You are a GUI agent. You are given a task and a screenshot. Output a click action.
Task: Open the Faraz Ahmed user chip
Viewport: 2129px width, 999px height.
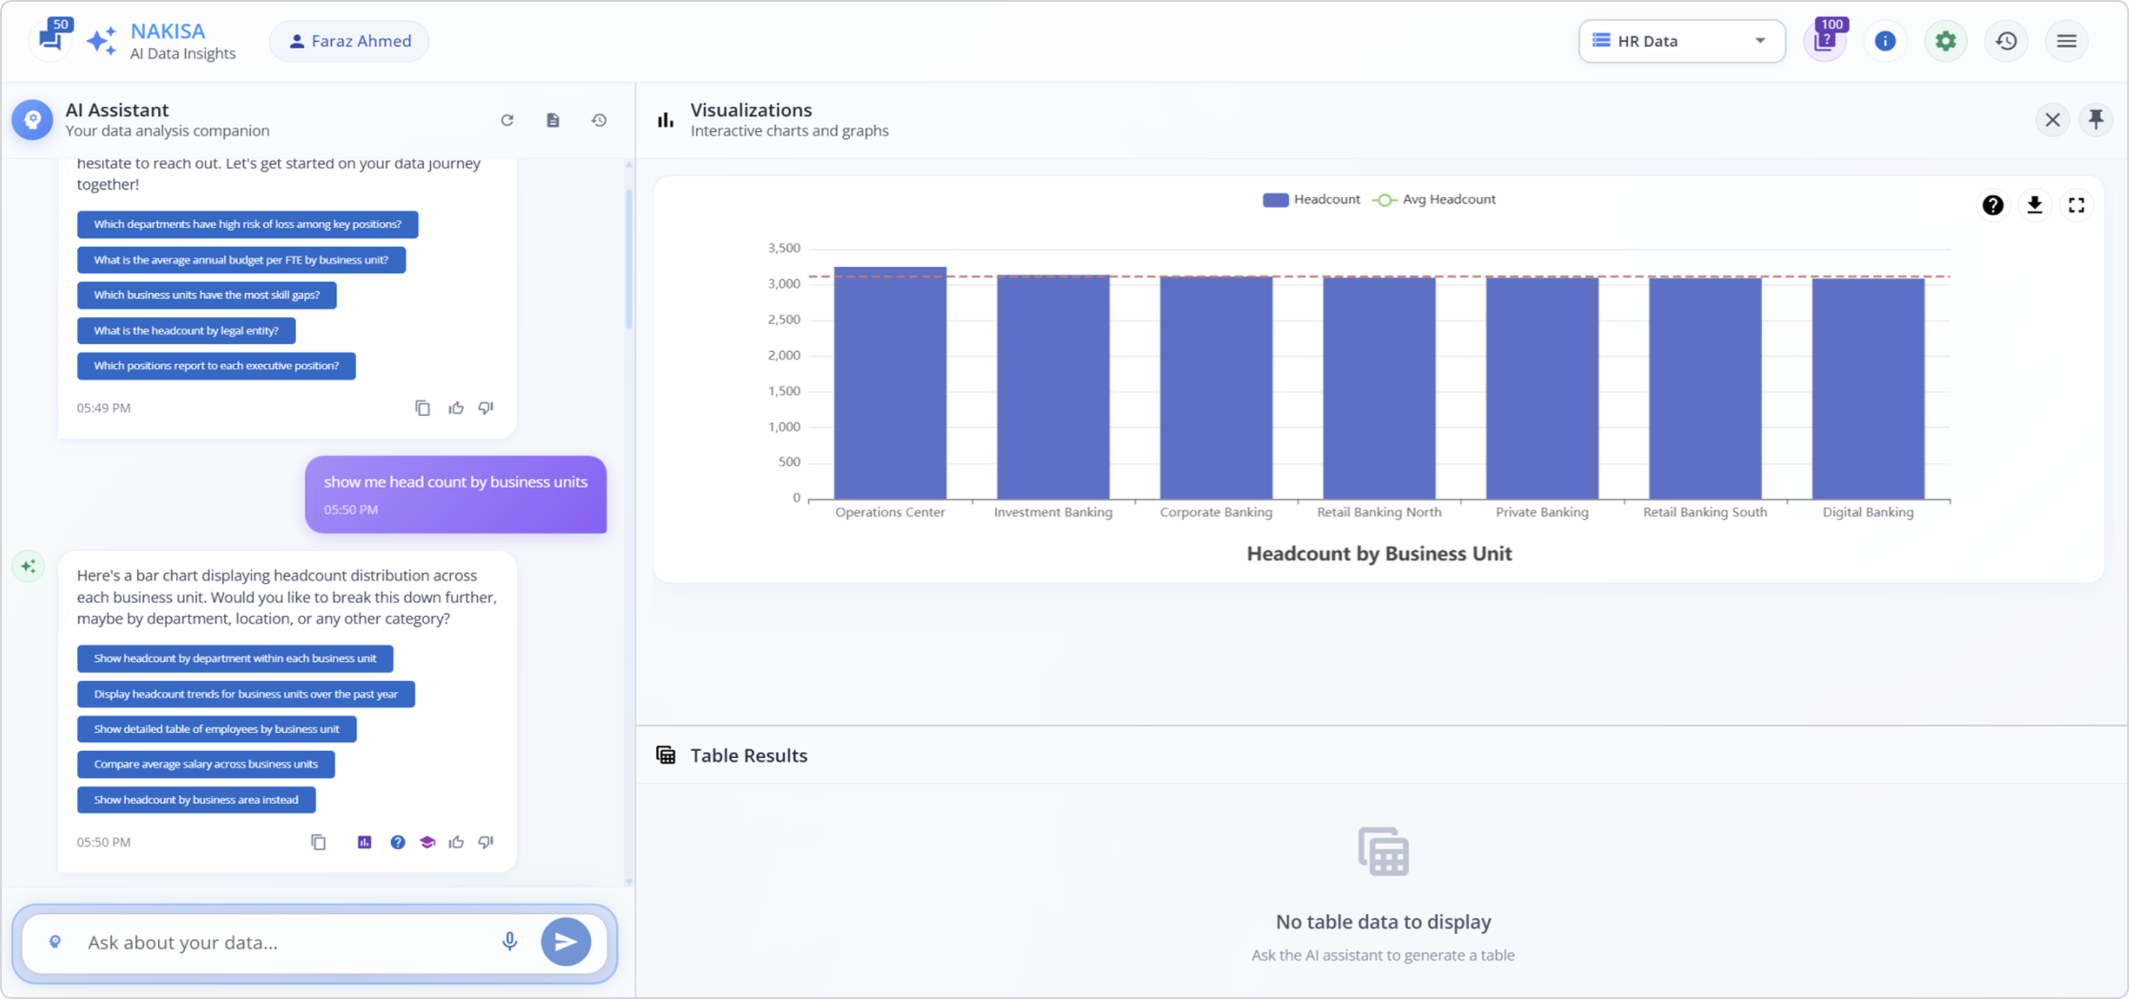pos(349,40)
